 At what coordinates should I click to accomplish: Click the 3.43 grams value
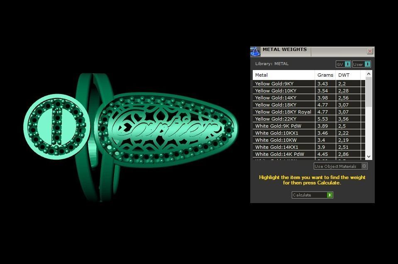click(x=322, y=84)
